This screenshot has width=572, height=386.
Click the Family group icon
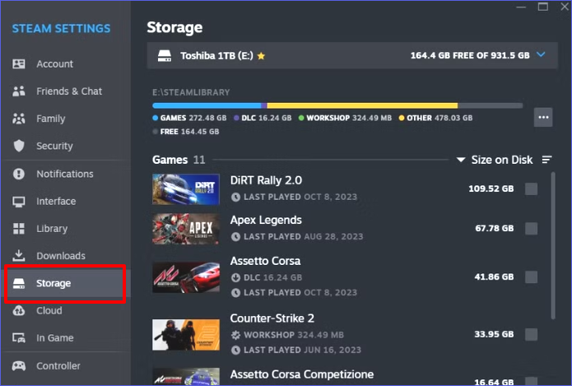19,119
